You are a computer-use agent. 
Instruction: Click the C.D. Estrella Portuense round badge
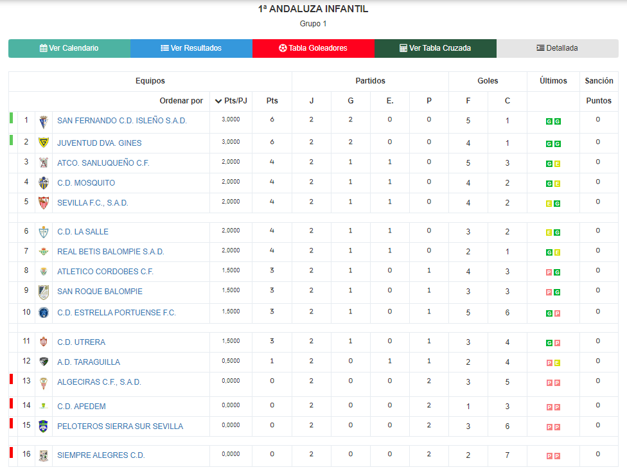coord(44,313)
